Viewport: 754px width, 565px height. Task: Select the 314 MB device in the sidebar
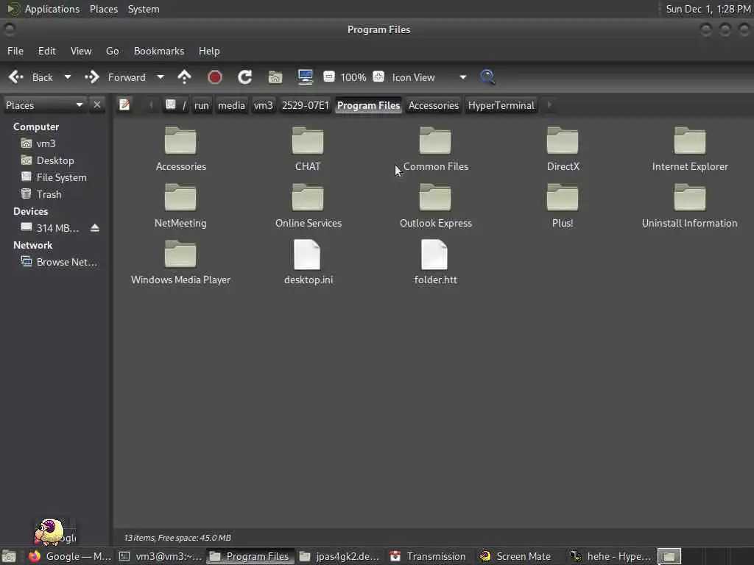[x=49, y=228]
